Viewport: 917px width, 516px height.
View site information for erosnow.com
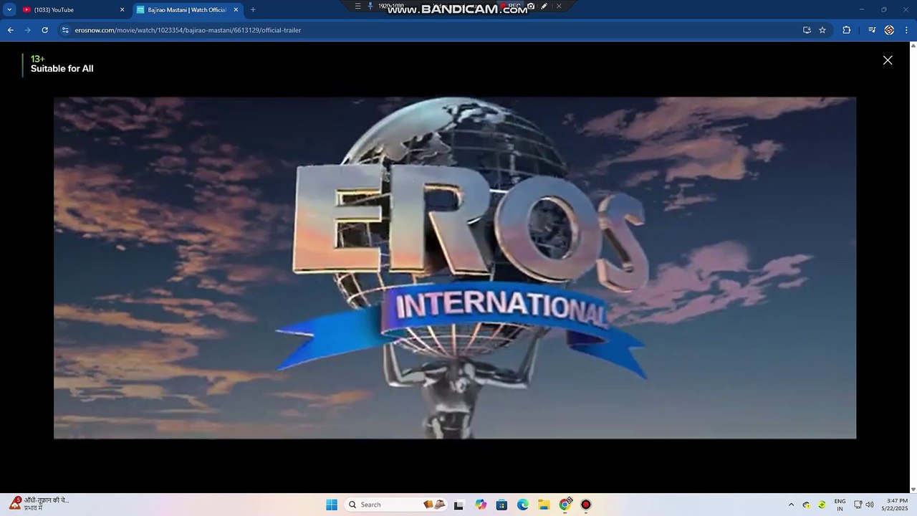65,30
